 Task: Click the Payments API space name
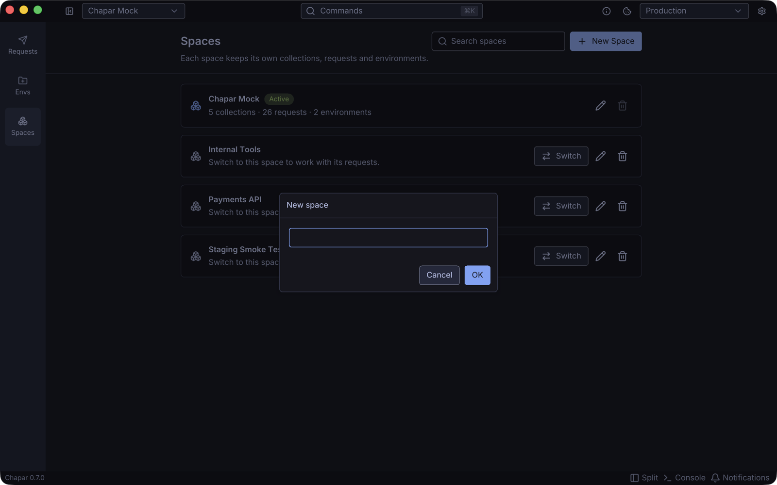(x=235, y=199)
